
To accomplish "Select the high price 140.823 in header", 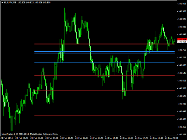I will [30, 3].
